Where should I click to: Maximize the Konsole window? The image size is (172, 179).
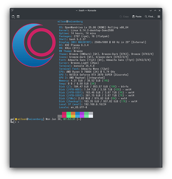click(155, 10)
